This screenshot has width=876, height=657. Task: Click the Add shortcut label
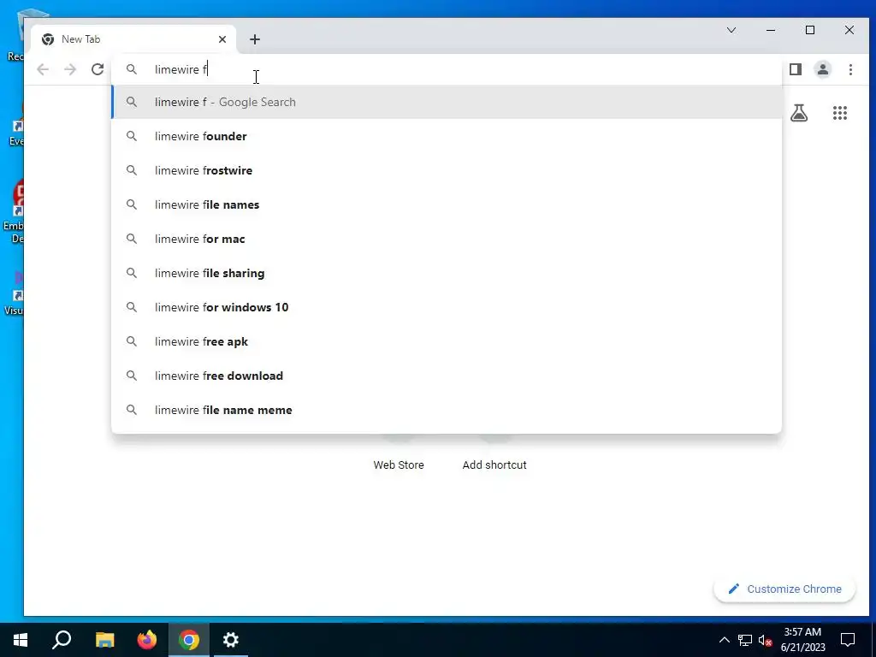pyautogui.click(x=494, y=465)
